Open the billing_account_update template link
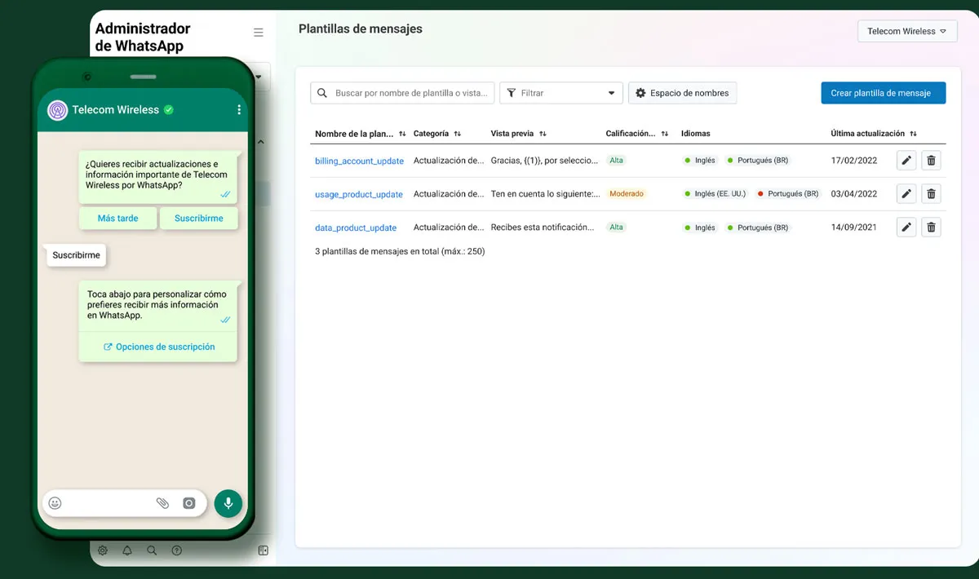 pyautogui.click(x=359, y=161)
